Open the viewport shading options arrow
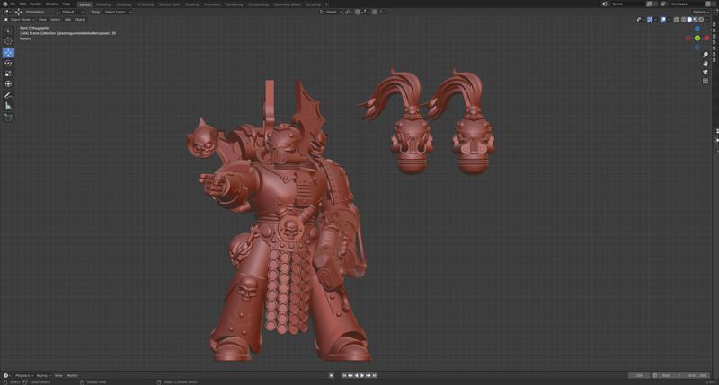Screen dimensions: 719x385 (707, 19)
